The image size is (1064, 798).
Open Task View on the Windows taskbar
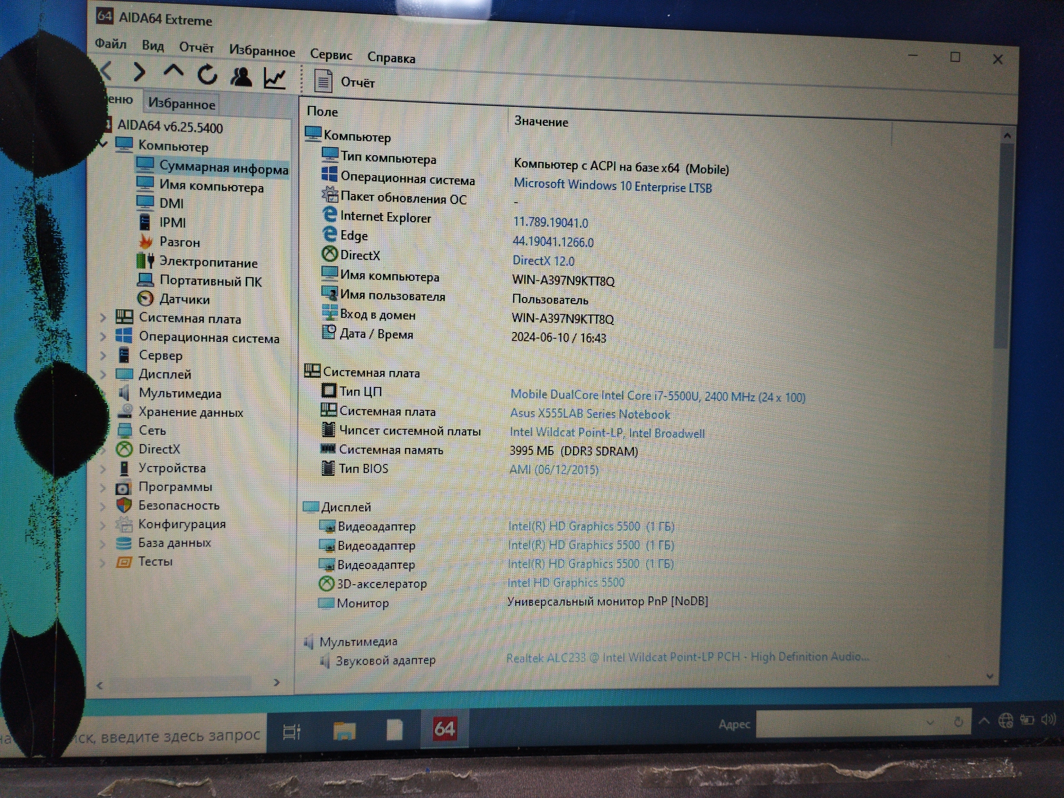pos(291,731)
